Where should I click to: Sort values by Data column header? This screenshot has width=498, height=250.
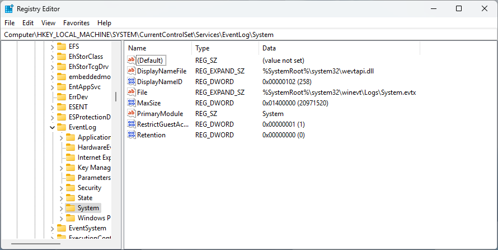[x=340, y=48]
